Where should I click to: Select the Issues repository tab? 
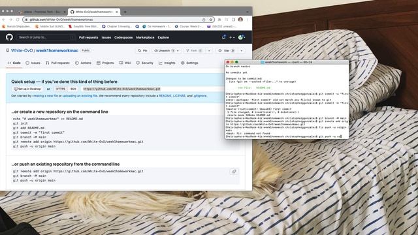point(33,63)
